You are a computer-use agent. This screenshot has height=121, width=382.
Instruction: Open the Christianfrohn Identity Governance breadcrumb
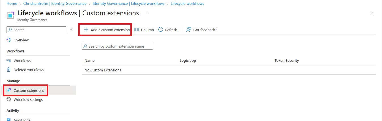tap(55, 3)
